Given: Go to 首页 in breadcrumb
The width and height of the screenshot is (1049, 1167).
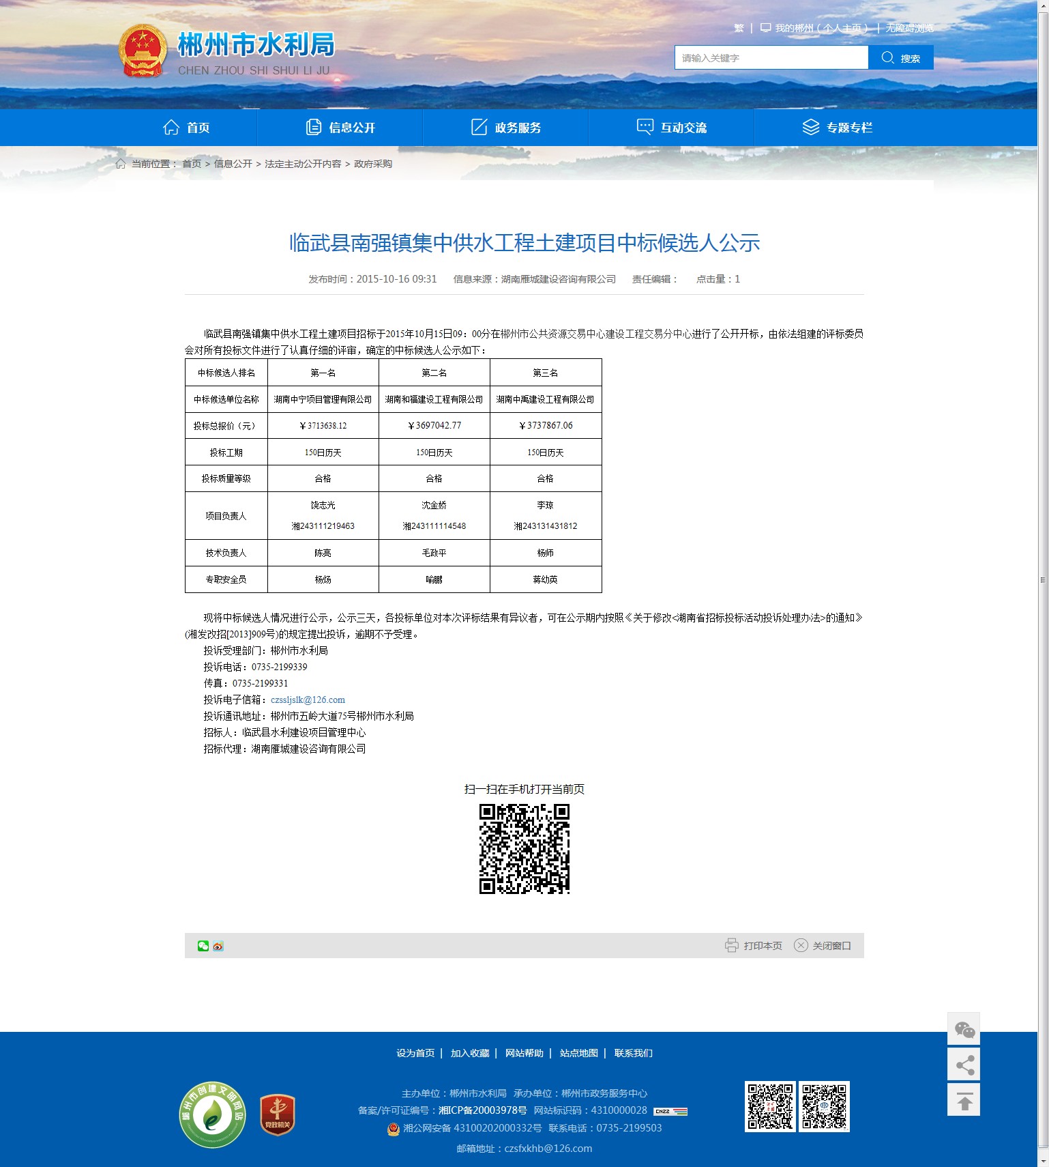Looking at the screenshot, I should (192, 164).
